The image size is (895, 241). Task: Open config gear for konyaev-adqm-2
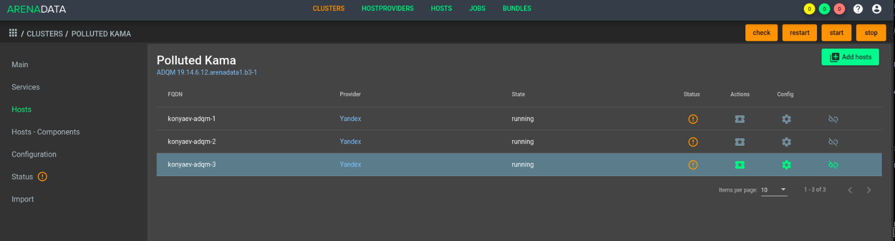point(786,142)
